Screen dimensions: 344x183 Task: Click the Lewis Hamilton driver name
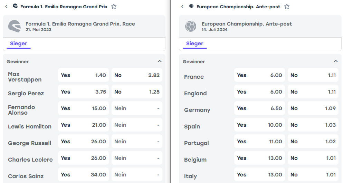(30, 126)
